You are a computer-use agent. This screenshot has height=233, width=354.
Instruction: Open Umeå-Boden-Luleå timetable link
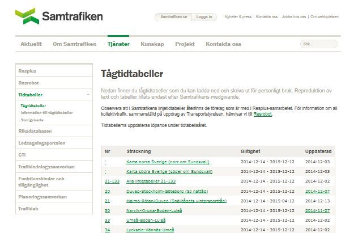(146, 220)
